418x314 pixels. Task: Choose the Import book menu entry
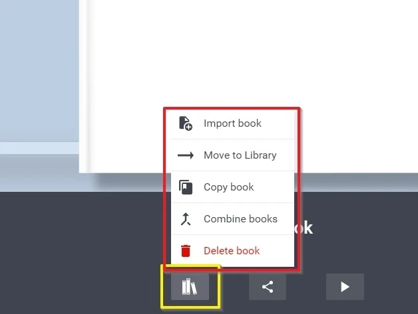click(x=232, y=123)
